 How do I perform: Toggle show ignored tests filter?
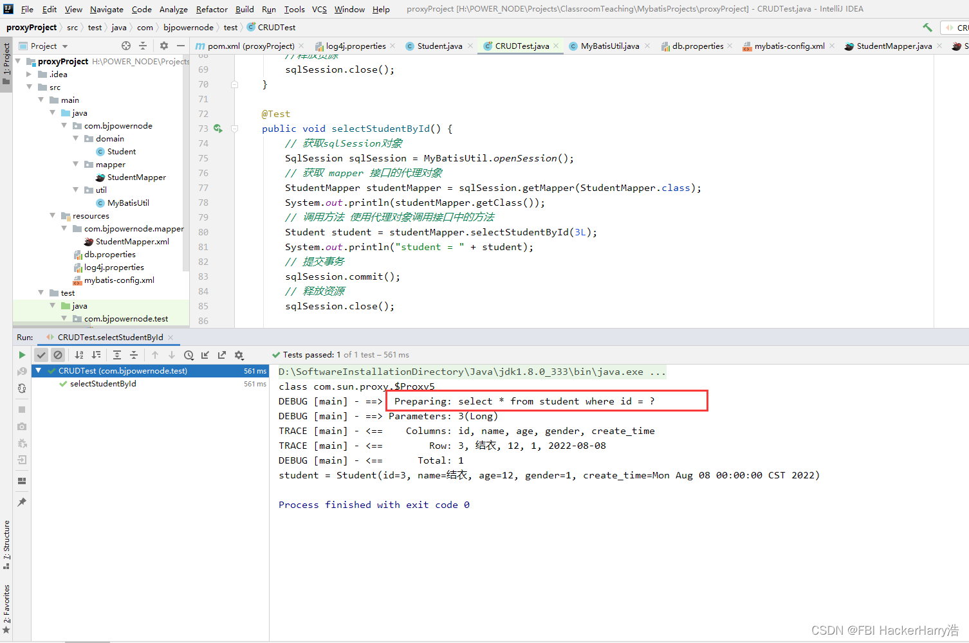[58, 355]
